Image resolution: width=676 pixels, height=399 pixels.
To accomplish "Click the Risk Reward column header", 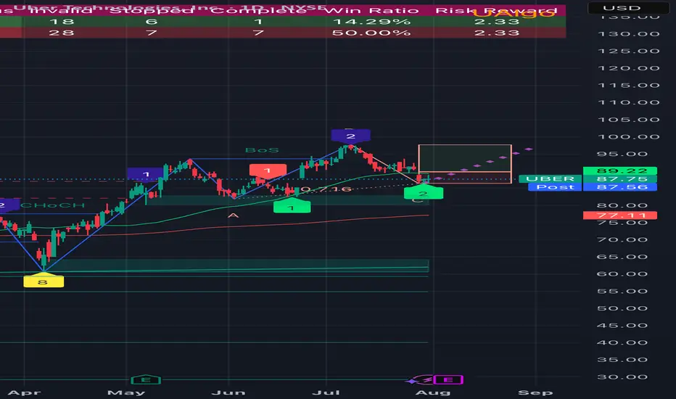I will click(x=496, y=11).
